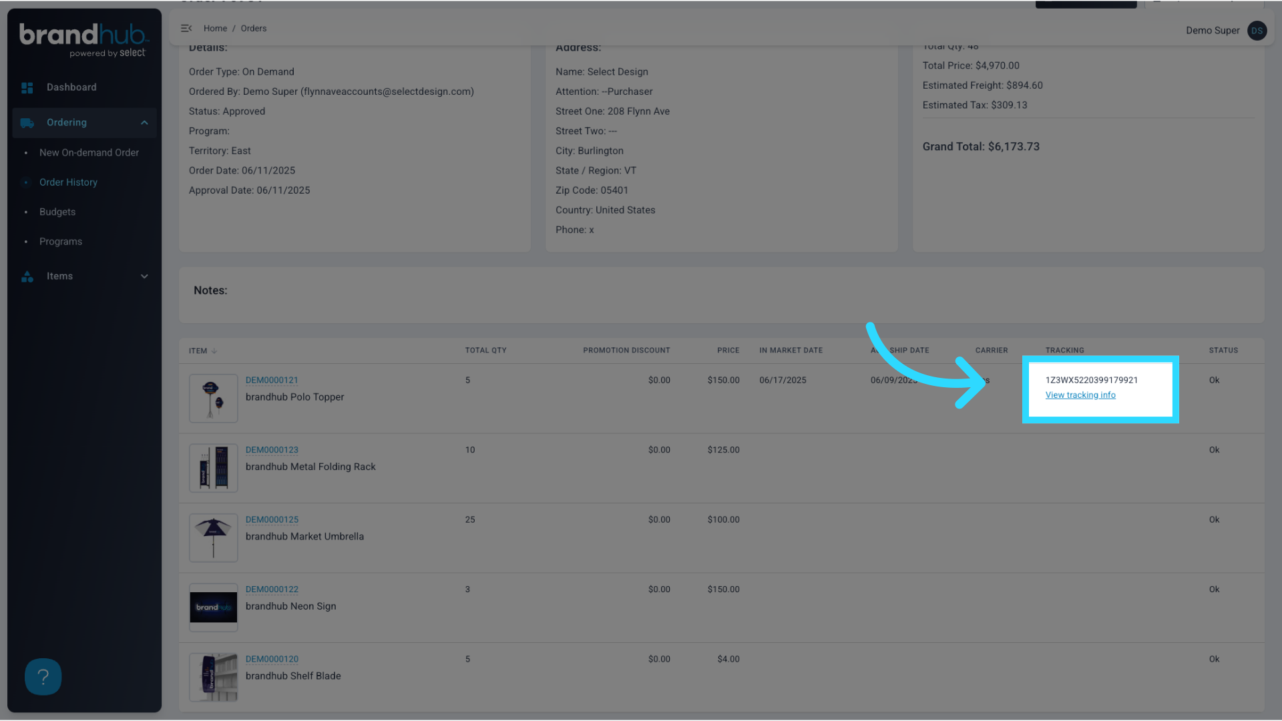Toggle the ITEM column sort arrow

point(212,350)
